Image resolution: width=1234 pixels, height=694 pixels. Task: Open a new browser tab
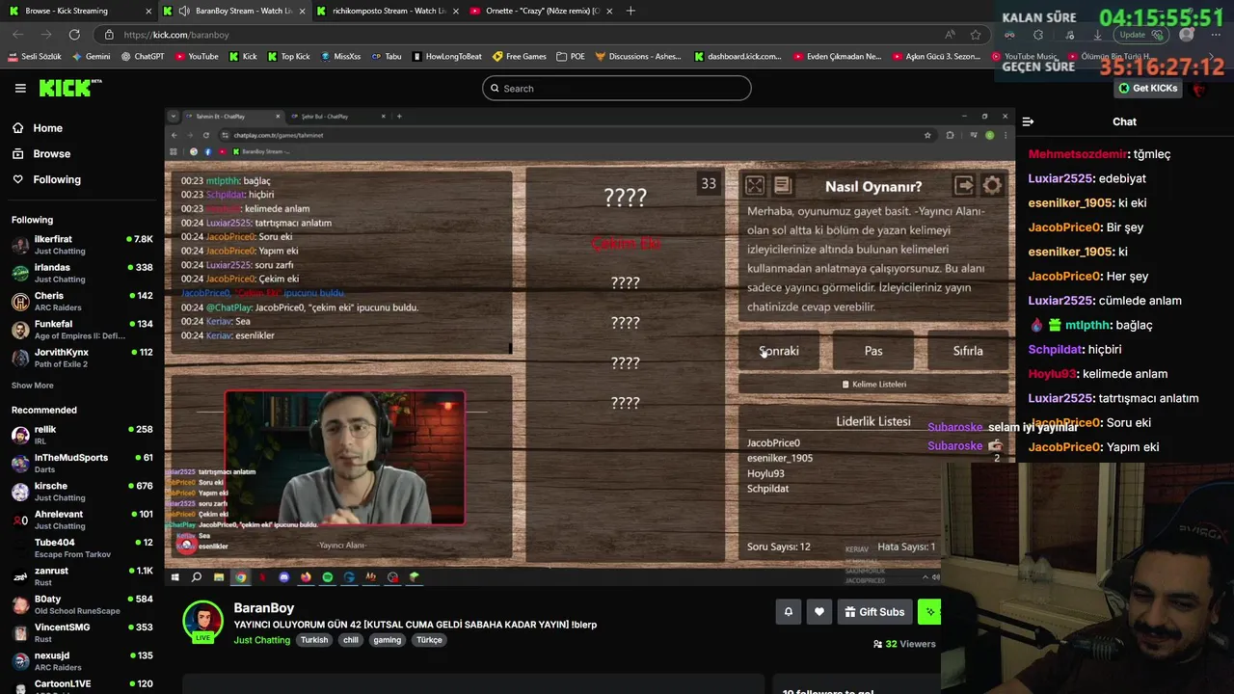tap(630, 11)
